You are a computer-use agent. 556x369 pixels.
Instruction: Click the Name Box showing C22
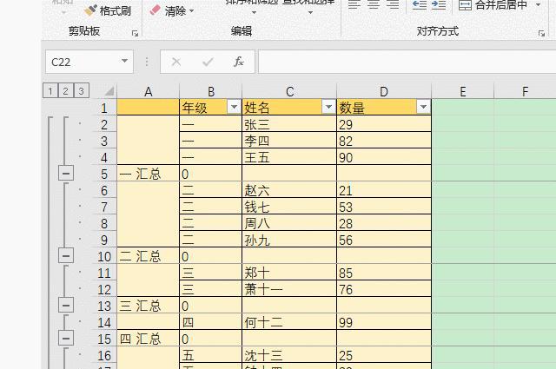83,62
